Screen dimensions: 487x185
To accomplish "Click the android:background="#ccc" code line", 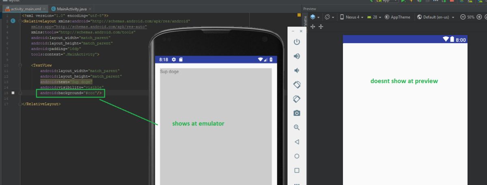I will coord(71,93).
